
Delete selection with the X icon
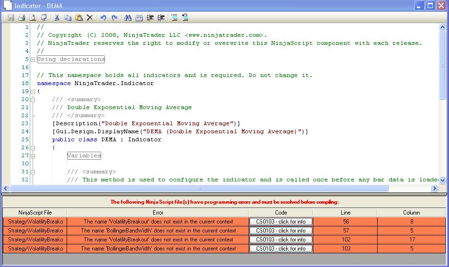click(90, 18)
